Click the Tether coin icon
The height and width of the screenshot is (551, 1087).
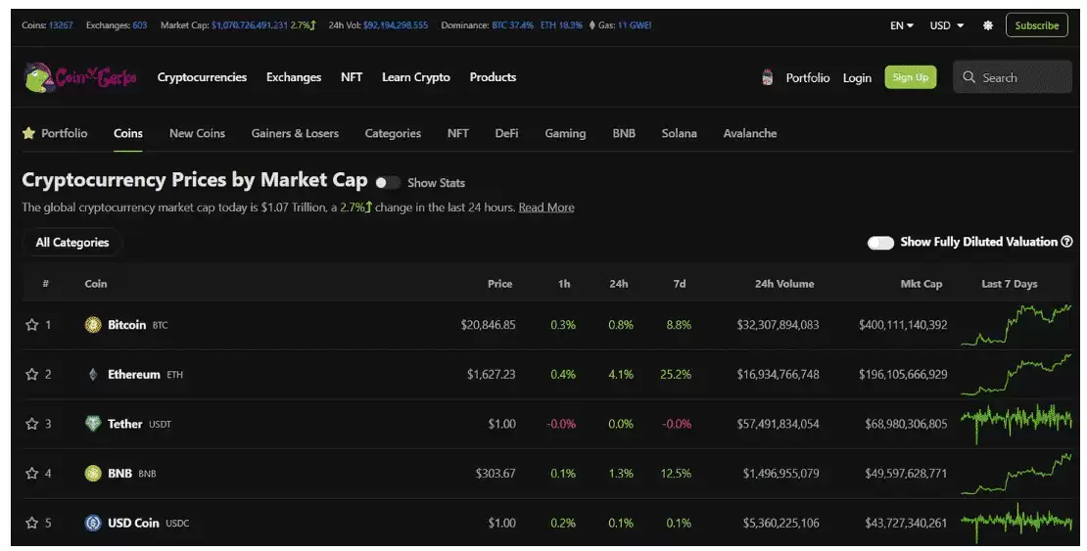coord(93,424)
